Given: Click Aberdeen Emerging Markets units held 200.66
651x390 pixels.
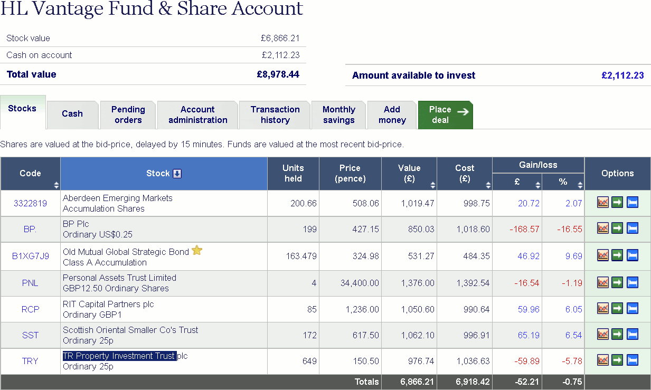Looking at the screenshot, I should (x=304, y=203).
